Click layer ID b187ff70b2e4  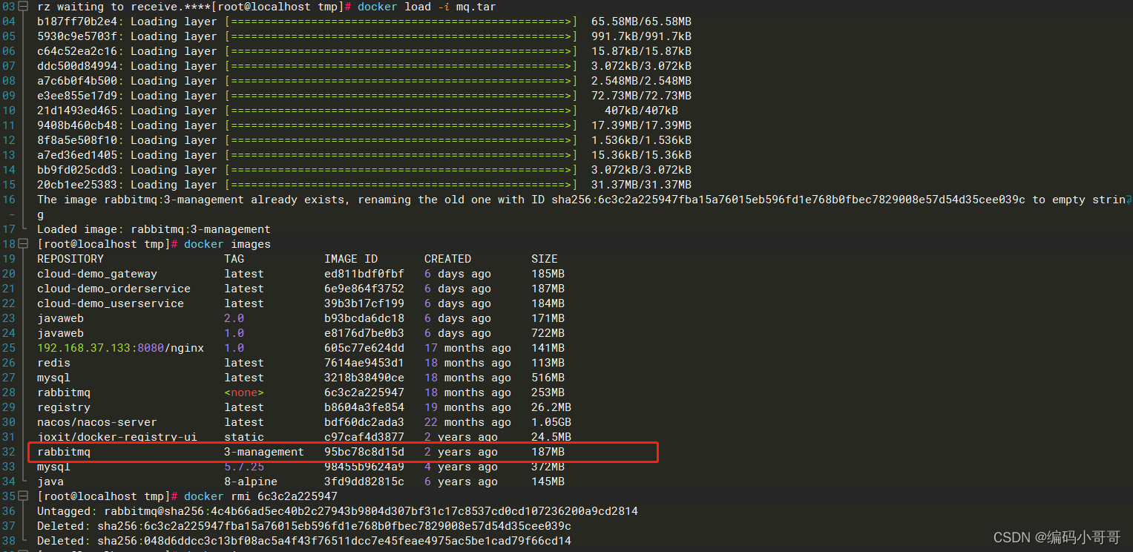(77, 22)
